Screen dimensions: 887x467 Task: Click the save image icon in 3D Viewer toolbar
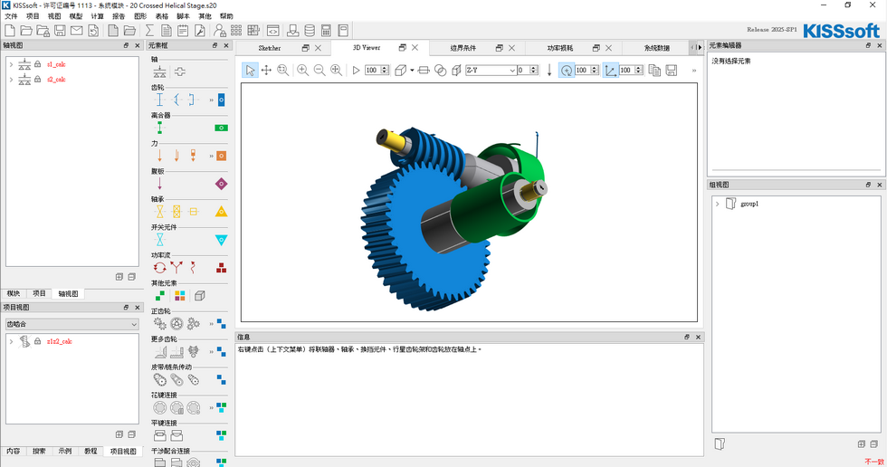672,70
